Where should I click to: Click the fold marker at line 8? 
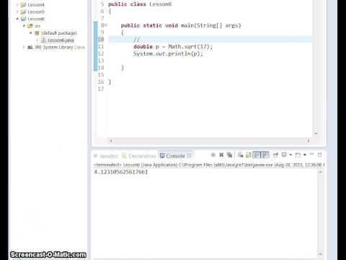[106, 25]
